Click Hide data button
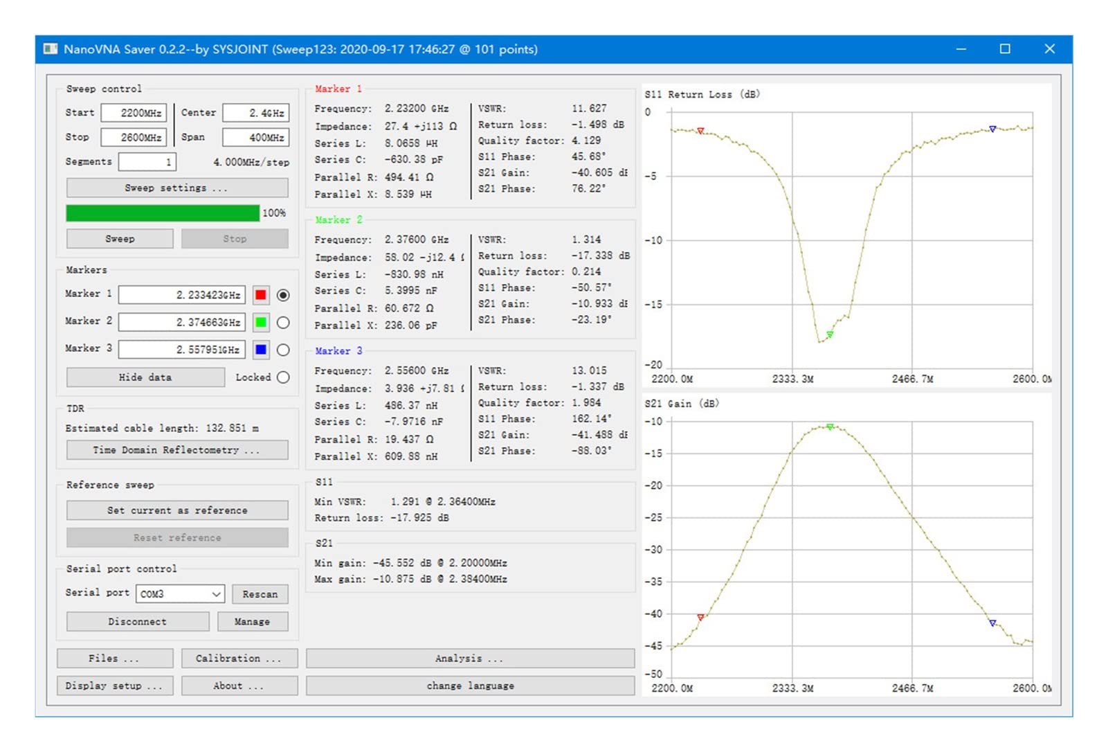This screenshot has width=1108, height=752. tap(145, 377)
